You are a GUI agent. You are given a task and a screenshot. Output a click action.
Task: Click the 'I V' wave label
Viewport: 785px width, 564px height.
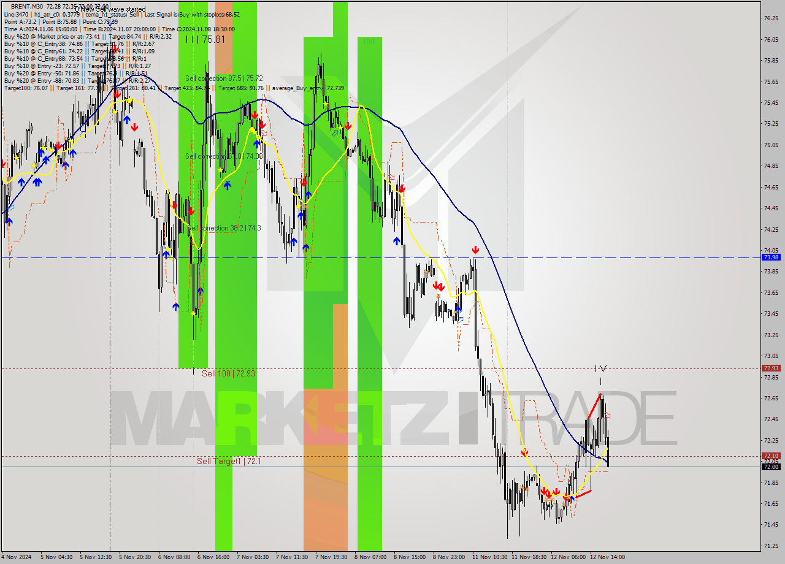click(x=600, y=368)
